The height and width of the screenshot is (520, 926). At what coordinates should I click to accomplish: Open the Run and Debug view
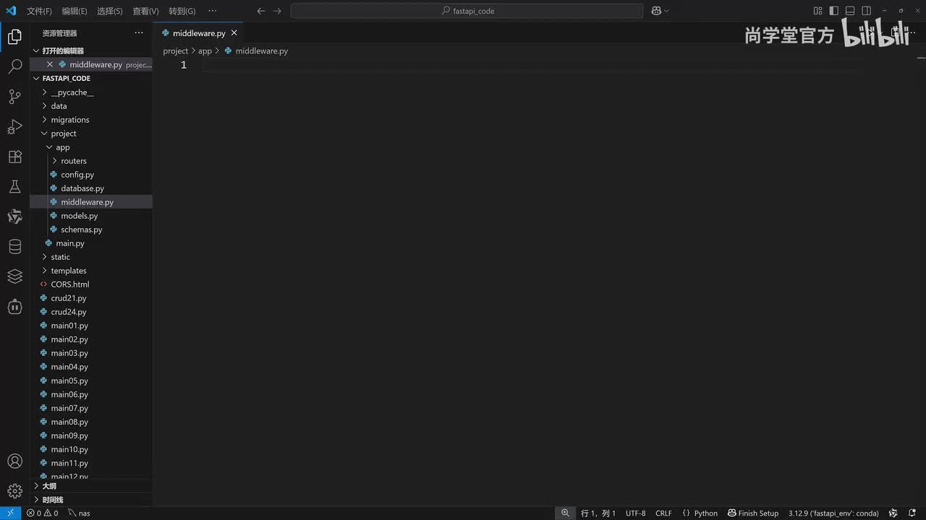tap(14, 127)
